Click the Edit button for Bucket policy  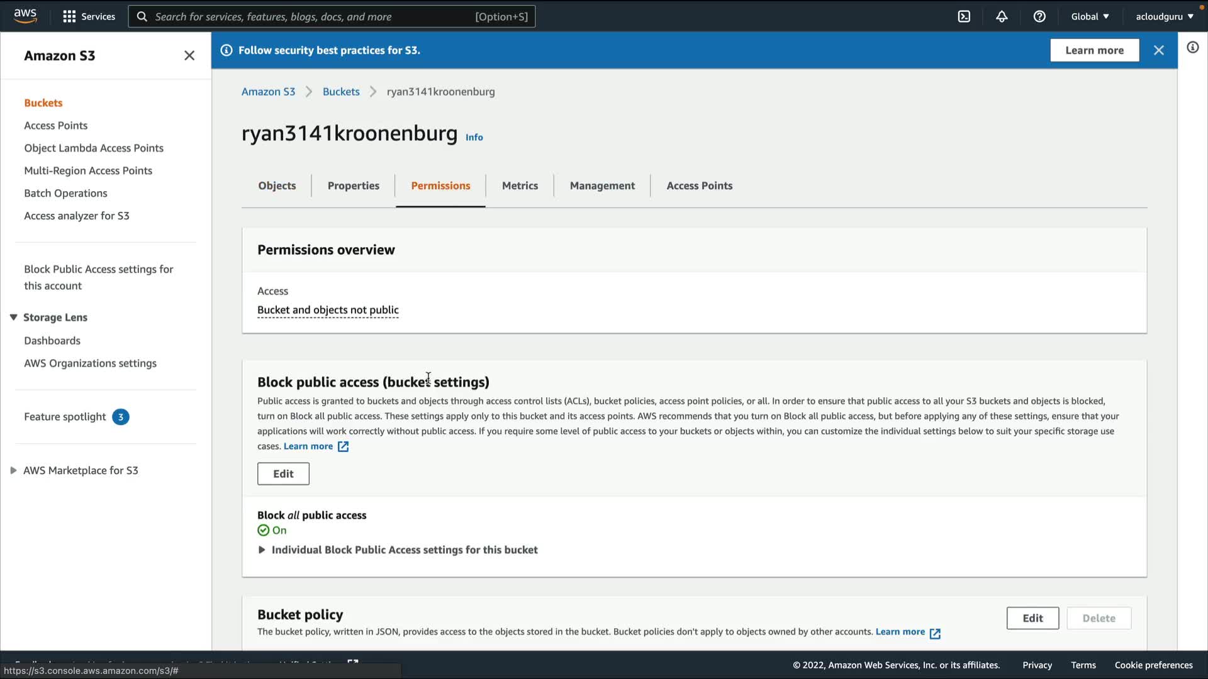click(1032, 618)
